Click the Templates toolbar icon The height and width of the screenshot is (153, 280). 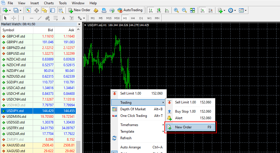tap(241, 10)
